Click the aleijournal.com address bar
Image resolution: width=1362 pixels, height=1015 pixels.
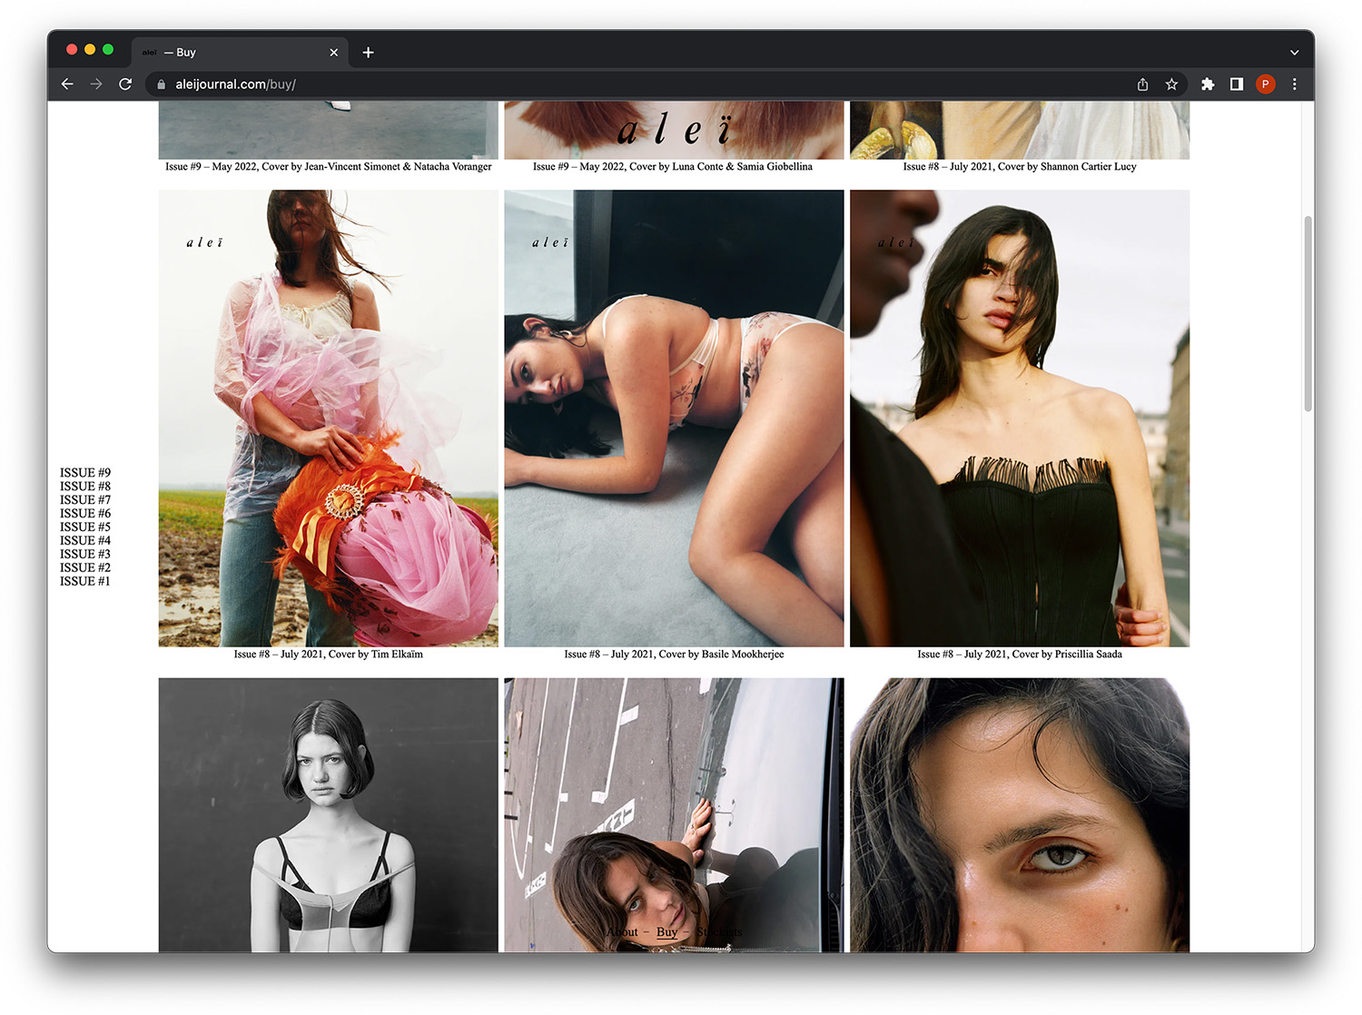(636, 84)
